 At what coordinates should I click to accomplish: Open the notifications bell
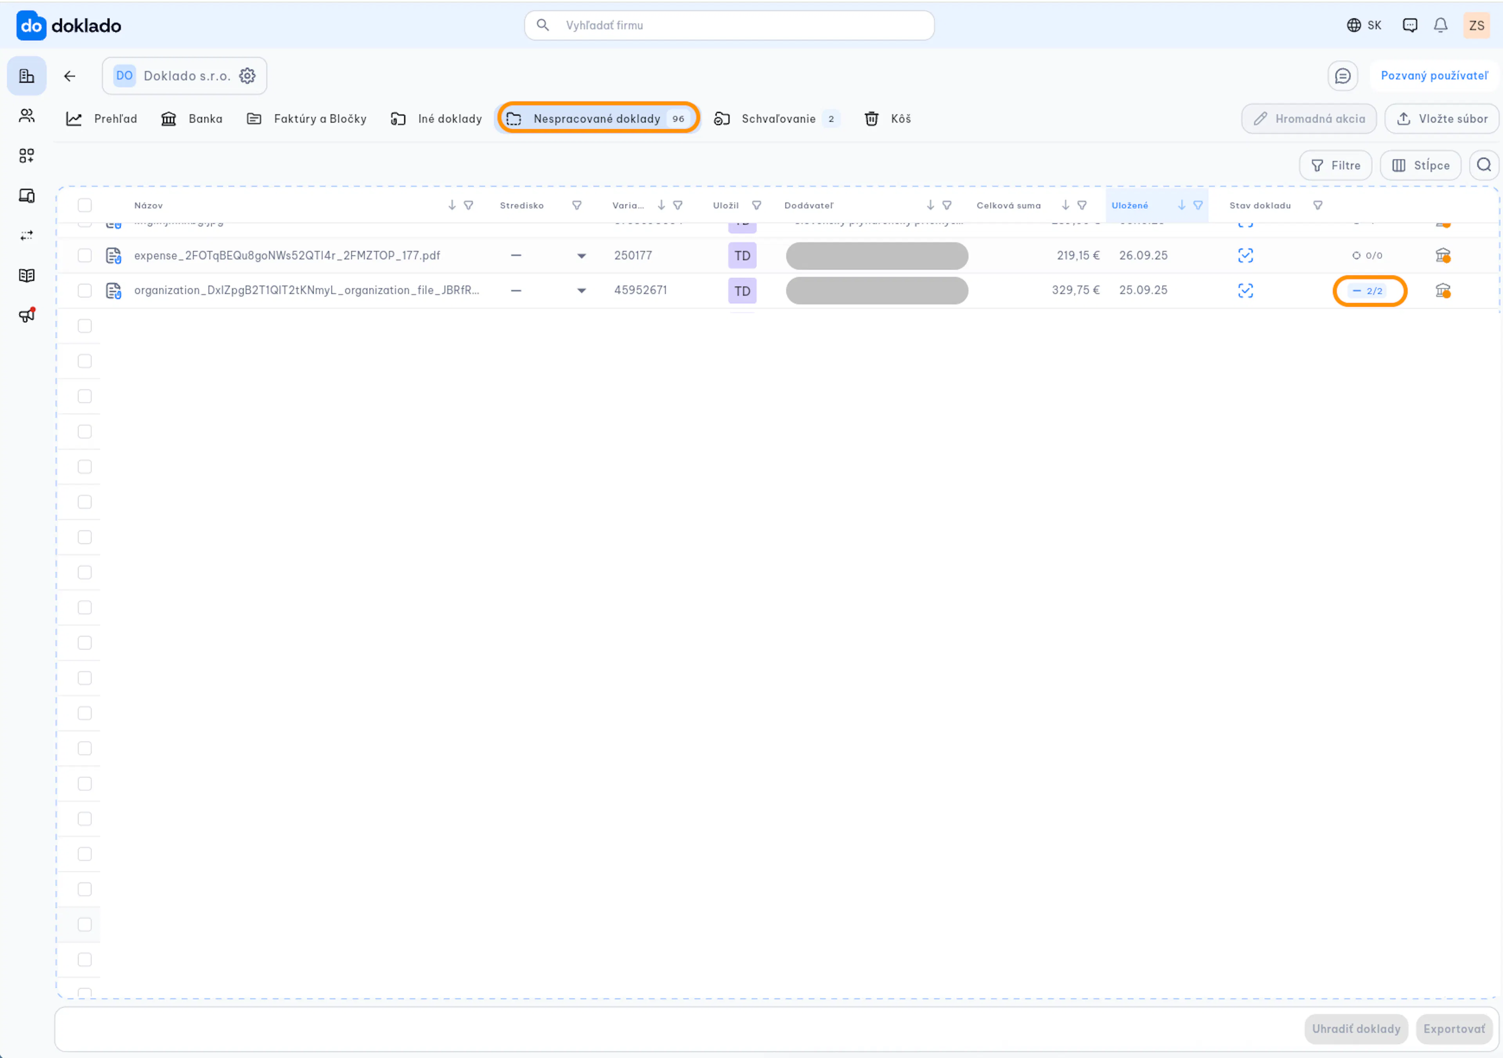pos(1441,25)
